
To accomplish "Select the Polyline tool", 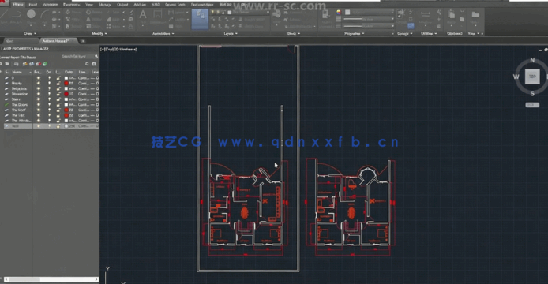I will coord(16,16).
